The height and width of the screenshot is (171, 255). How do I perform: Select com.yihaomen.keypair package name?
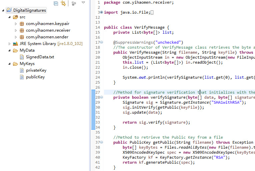point(48,24)
